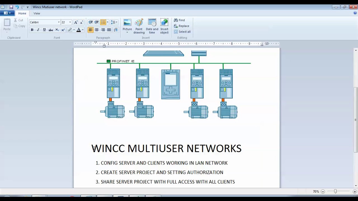Click the Redo arrow in quick access toolbar

[23, 7]
